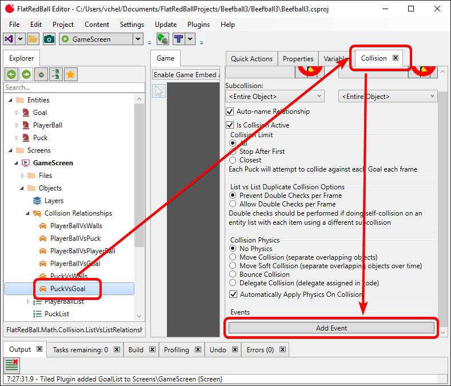
Task: Click the Explorer search field
Action: point(69,87)
